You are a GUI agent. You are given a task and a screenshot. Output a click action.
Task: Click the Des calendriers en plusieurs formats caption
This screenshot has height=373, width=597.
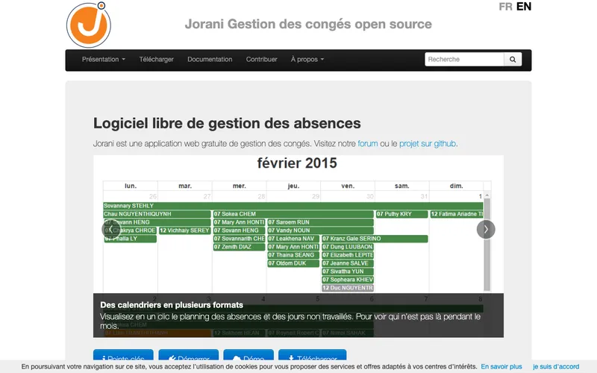172,305
